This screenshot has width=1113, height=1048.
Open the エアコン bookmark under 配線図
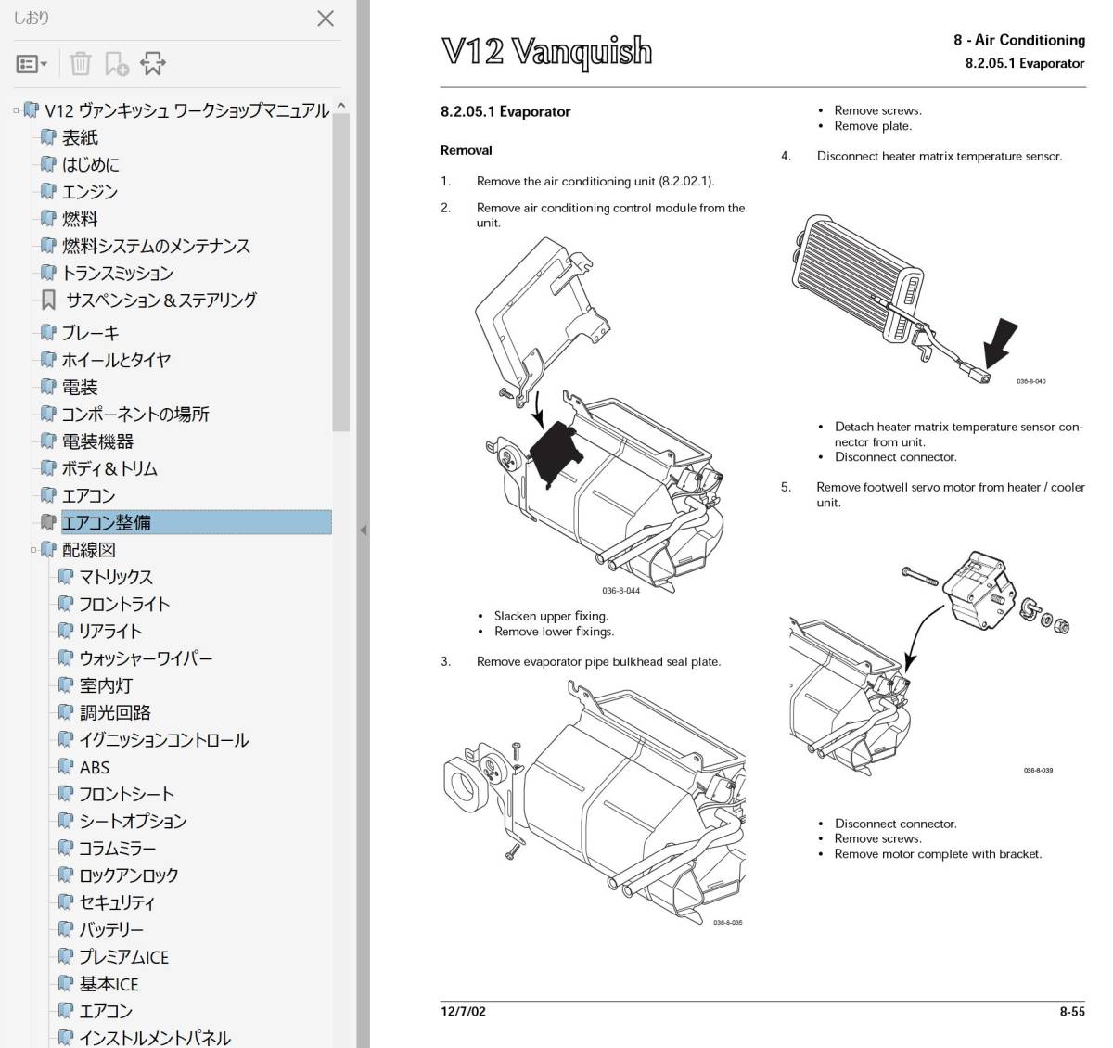pyautogui.click(x=106, y=1011)
